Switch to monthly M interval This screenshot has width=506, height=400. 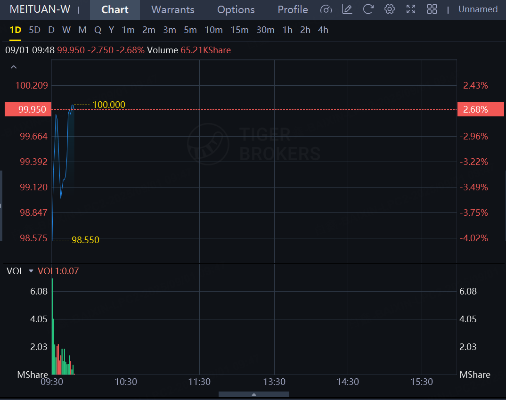[x=82, y=30]
